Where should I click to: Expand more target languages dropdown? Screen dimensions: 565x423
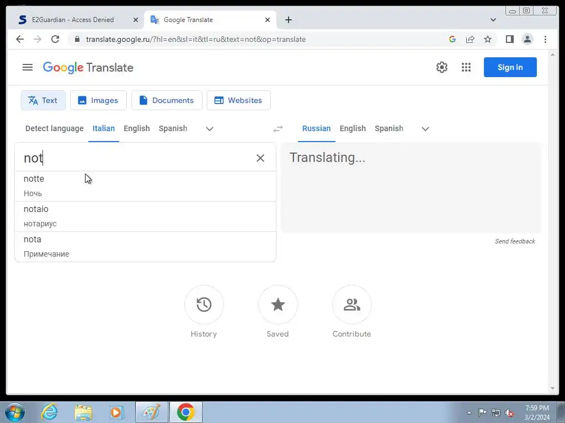[x=425, y=129]
